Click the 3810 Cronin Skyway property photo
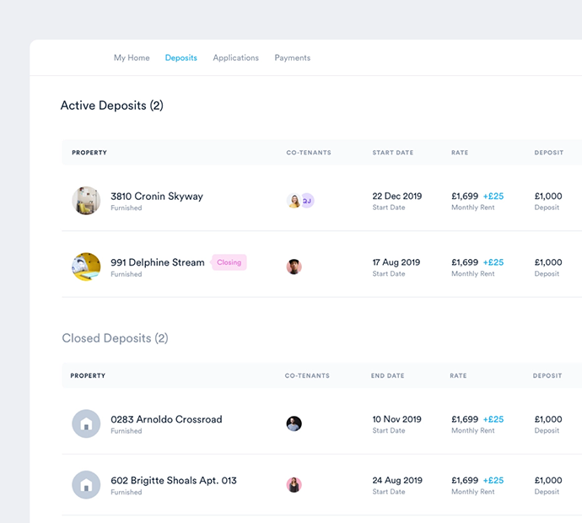Screen dimensions: 582x523 tap(86, 201)
